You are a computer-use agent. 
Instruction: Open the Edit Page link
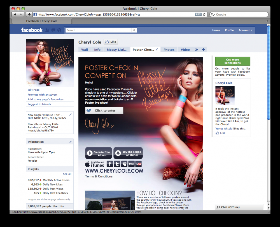(x=34, y=90)
